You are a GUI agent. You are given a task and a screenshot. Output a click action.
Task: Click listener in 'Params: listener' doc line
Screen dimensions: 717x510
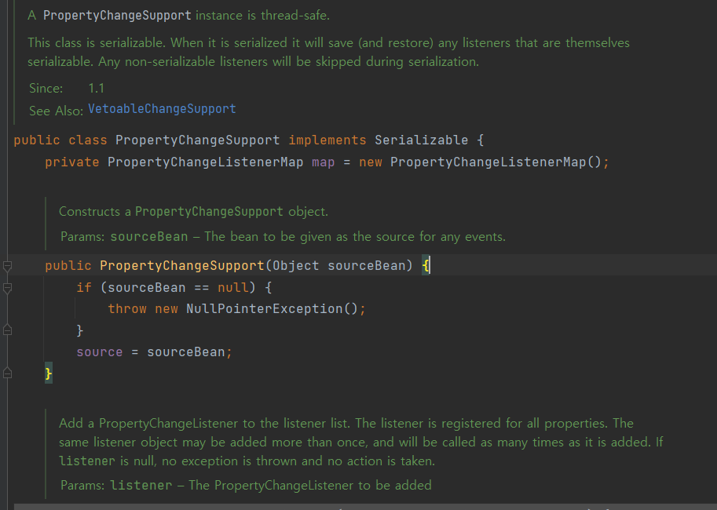pyautogui.click(x=141, y=486)
